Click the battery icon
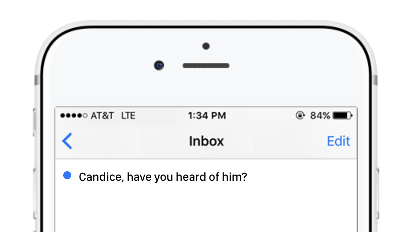Screen dimensions: 408x232 pos(342,116)
